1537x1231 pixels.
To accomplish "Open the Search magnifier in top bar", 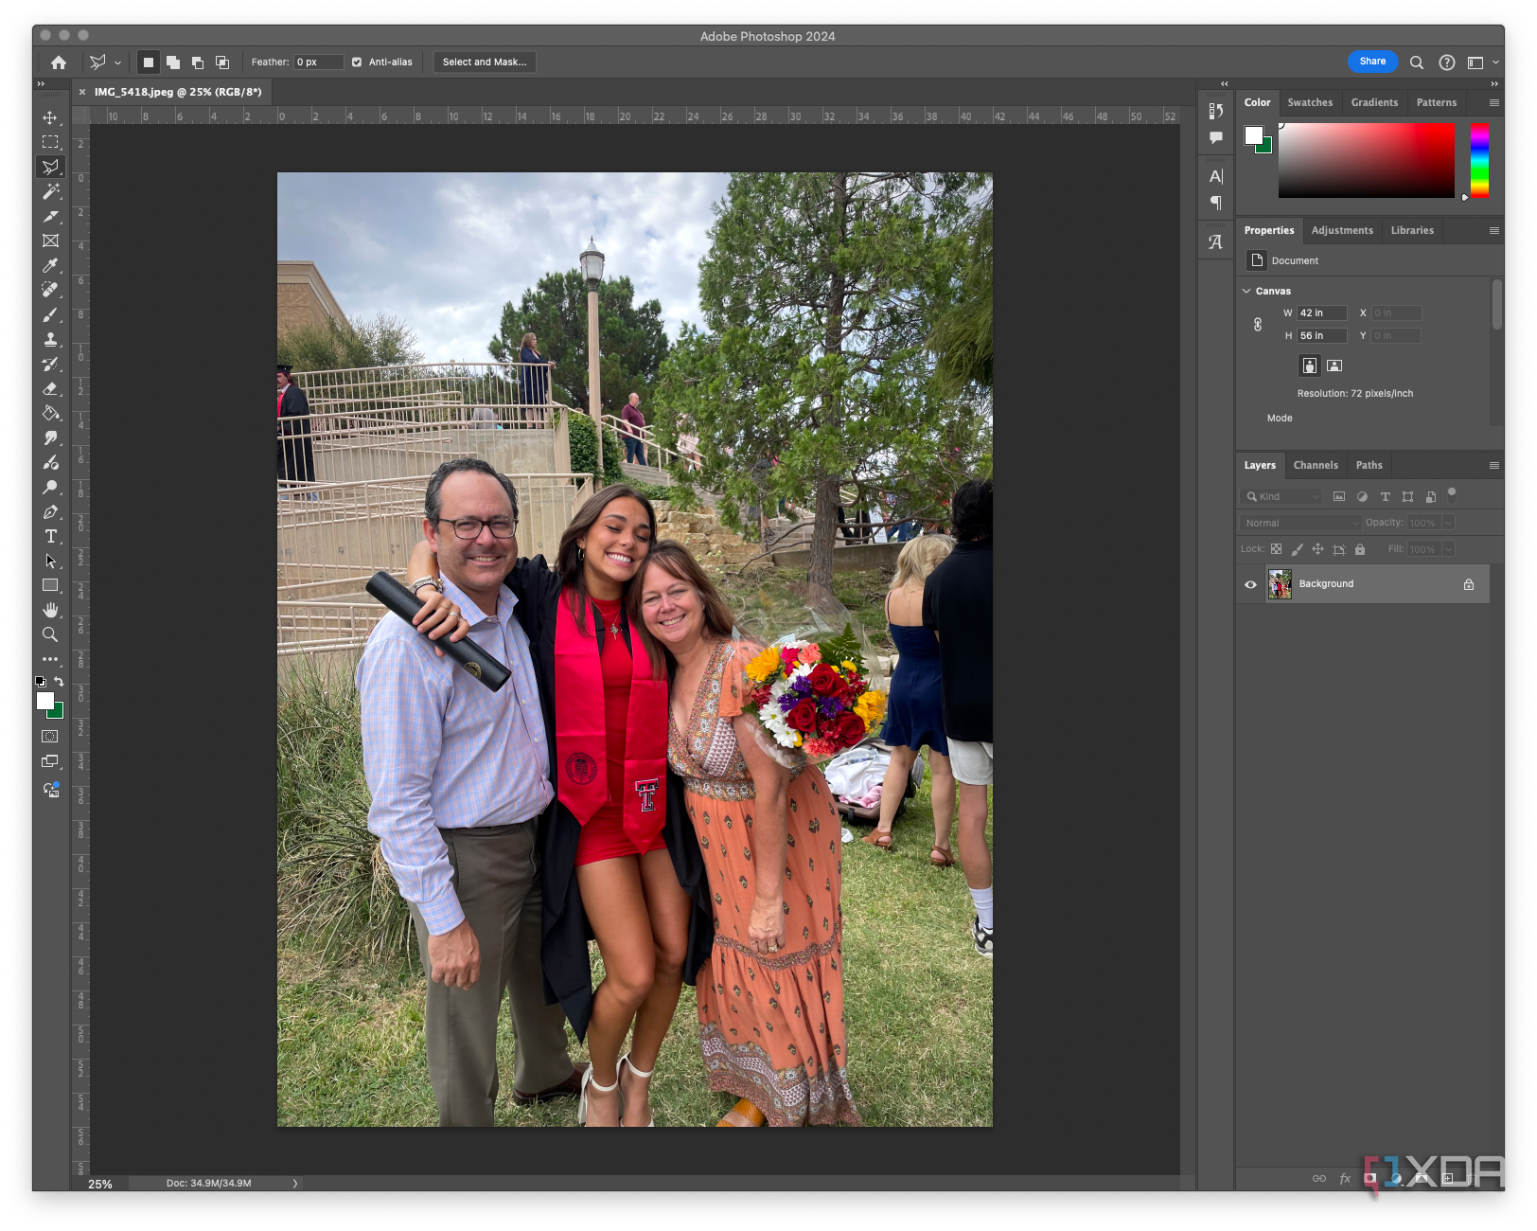I will click(1416, 62).
